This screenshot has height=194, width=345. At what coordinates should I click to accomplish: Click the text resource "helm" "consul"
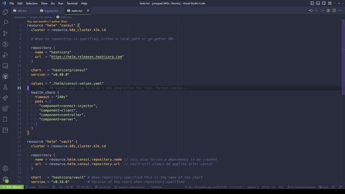(x=51, y=25)
